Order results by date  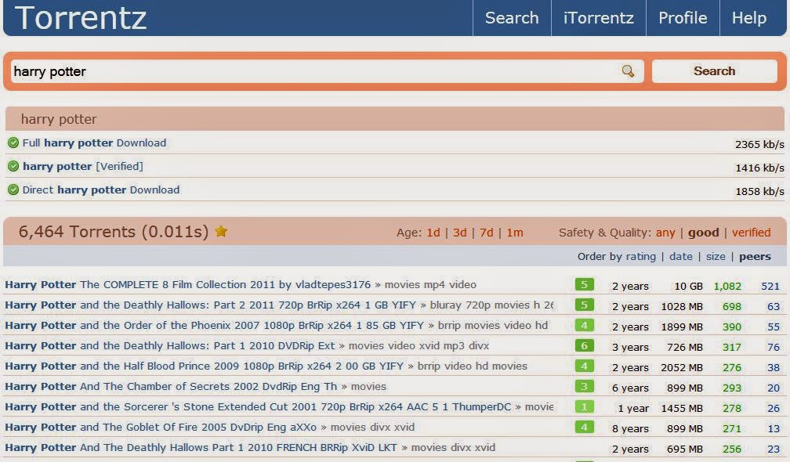(680, 257)
